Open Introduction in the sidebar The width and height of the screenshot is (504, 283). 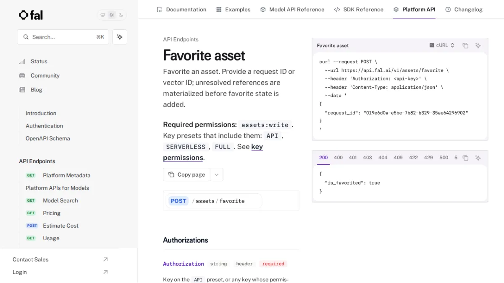[41, 113]
